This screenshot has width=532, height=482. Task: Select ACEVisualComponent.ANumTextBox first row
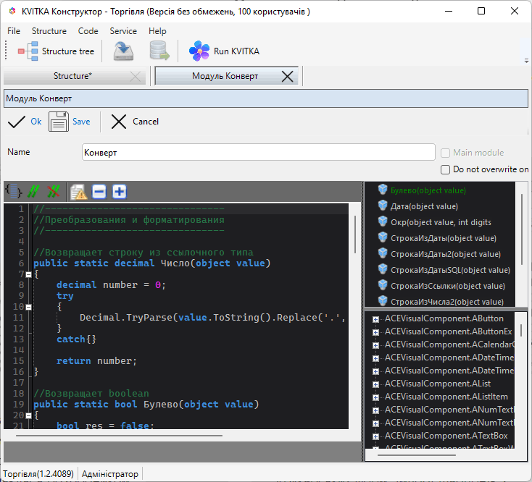[449, 410]
